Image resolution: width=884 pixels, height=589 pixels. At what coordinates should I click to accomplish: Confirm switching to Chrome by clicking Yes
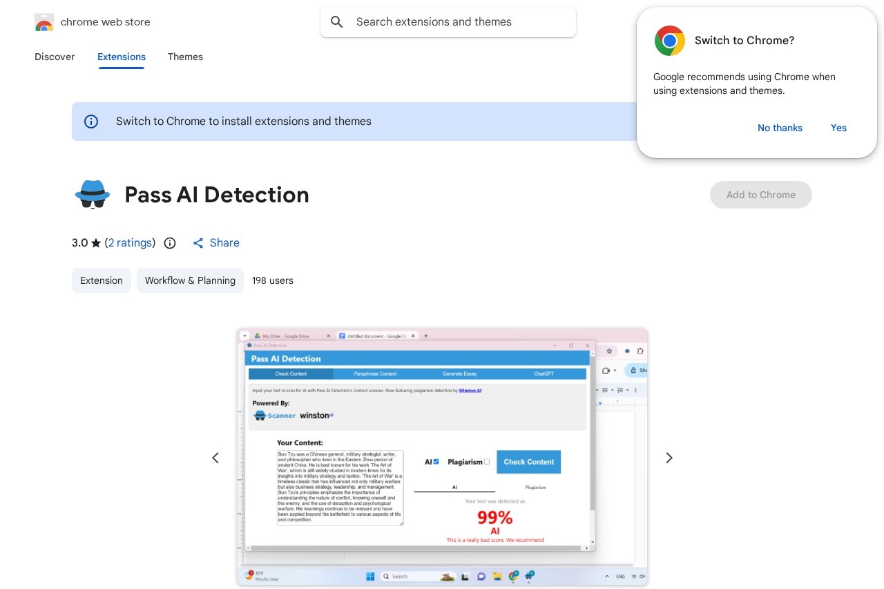[838, 128]
